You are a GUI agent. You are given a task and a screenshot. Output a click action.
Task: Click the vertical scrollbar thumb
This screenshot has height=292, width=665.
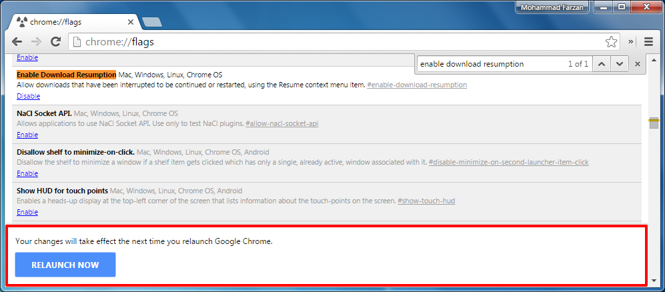coord(653,123)
